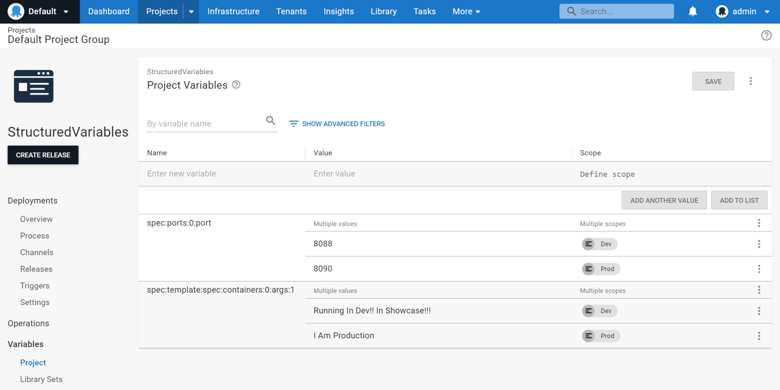This screenshot has width=780, height=390.
Task: Click the notifications bell icon
Action: tap(693, 12)
